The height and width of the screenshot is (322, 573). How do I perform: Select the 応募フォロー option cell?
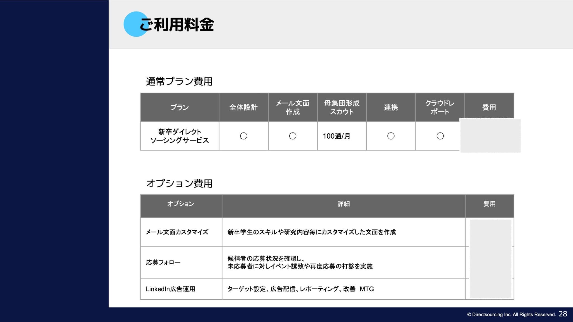(163, 262)
